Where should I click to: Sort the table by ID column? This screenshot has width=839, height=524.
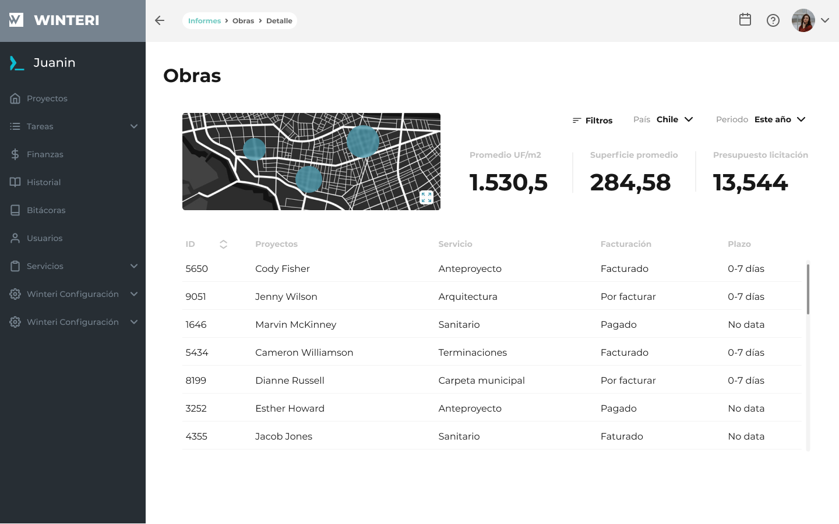[x=223, y=245]
